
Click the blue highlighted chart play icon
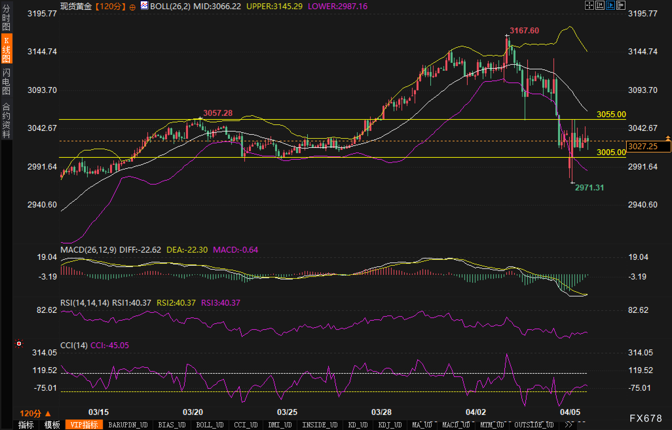(x=610, y=5)
